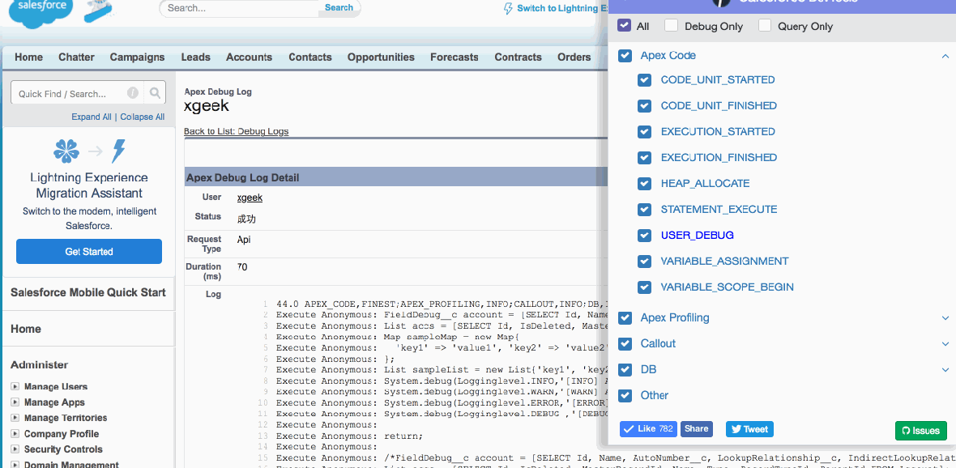This screenshot has height=468, width=956.
Task: Collapse the Apex Code section
Action: click(x=945, y=56)
